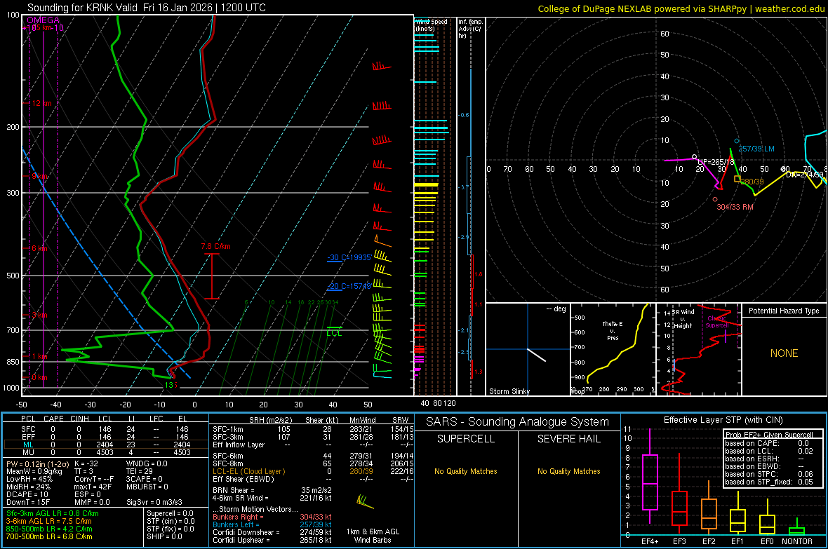Select the SFC-6km shear table row label
Image resolution: width=828 pixels, height=549 pixels.
pyautogui.click(x=227, y=456)
